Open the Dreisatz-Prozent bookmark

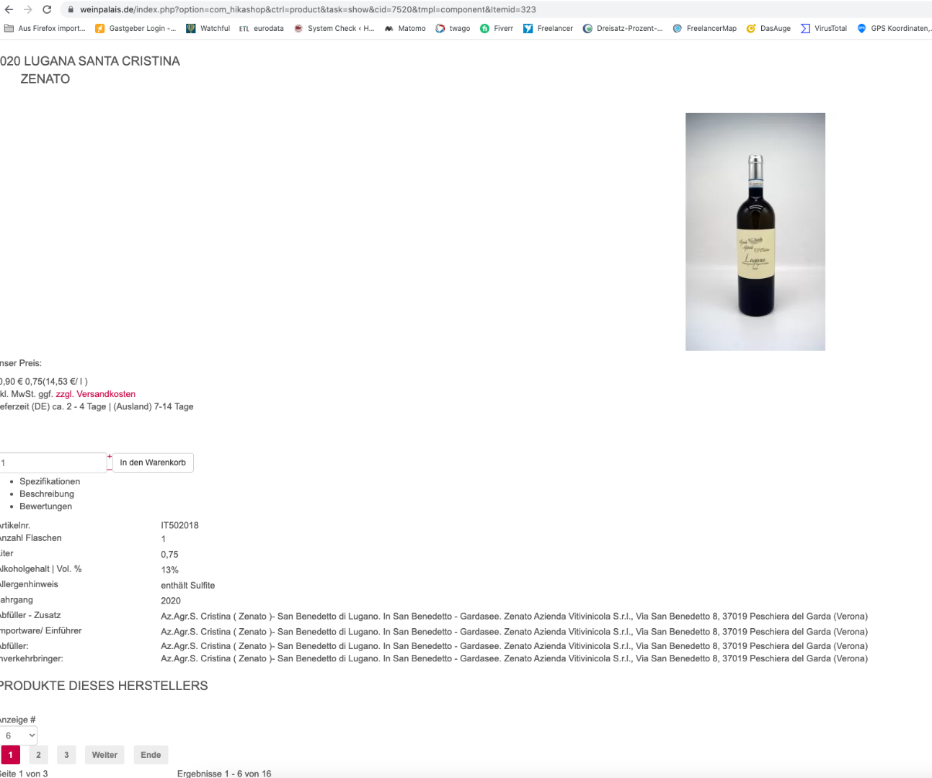(623, 28)
